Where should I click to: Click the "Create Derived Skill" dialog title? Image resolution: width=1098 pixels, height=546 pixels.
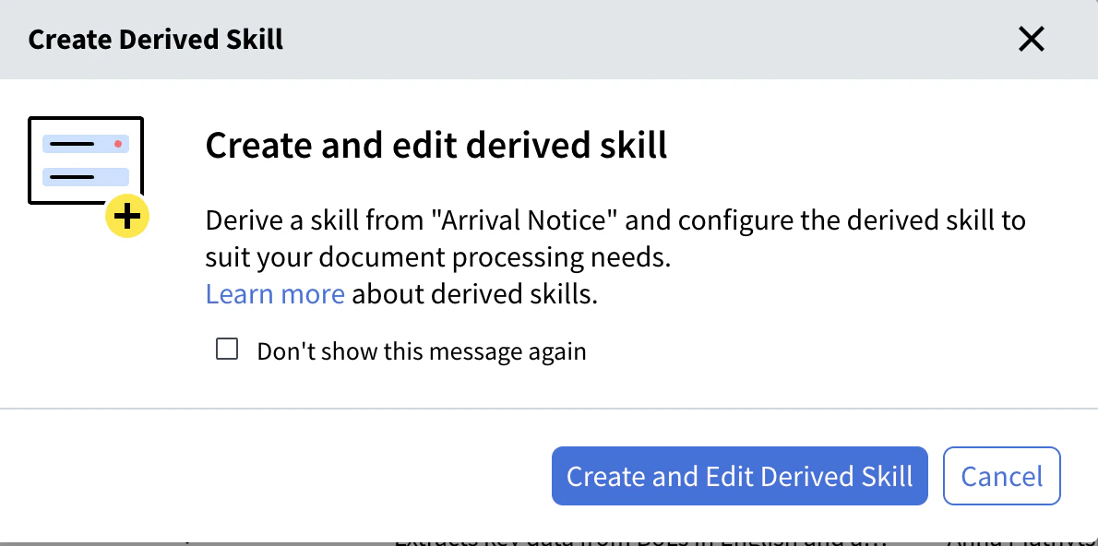(x=155, y=39)
